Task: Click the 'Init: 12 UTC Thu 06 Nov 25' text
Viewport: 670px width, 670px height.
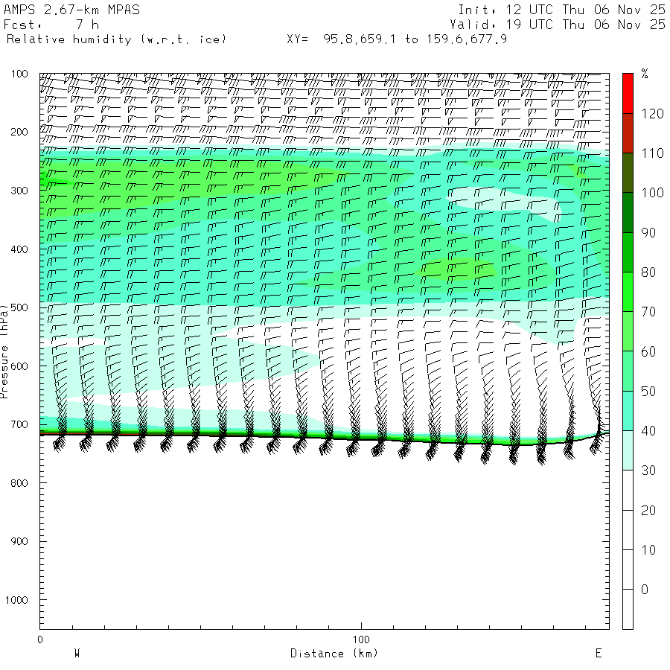Action: [x=561, y=10]
